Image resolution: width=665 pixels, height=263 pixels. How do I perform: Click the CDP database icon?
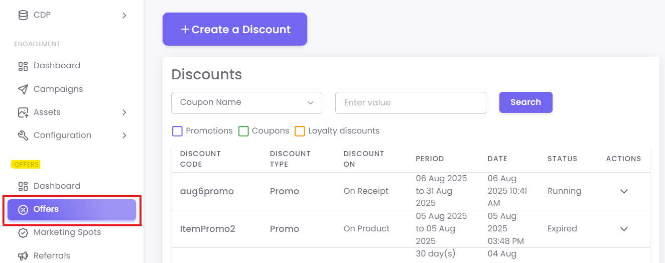23,15
